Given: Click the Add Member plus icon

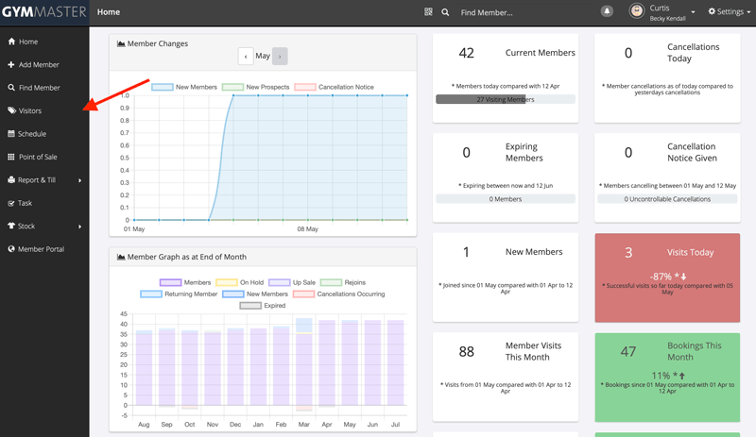Looking at the screenshot, I should coord(11,65).
